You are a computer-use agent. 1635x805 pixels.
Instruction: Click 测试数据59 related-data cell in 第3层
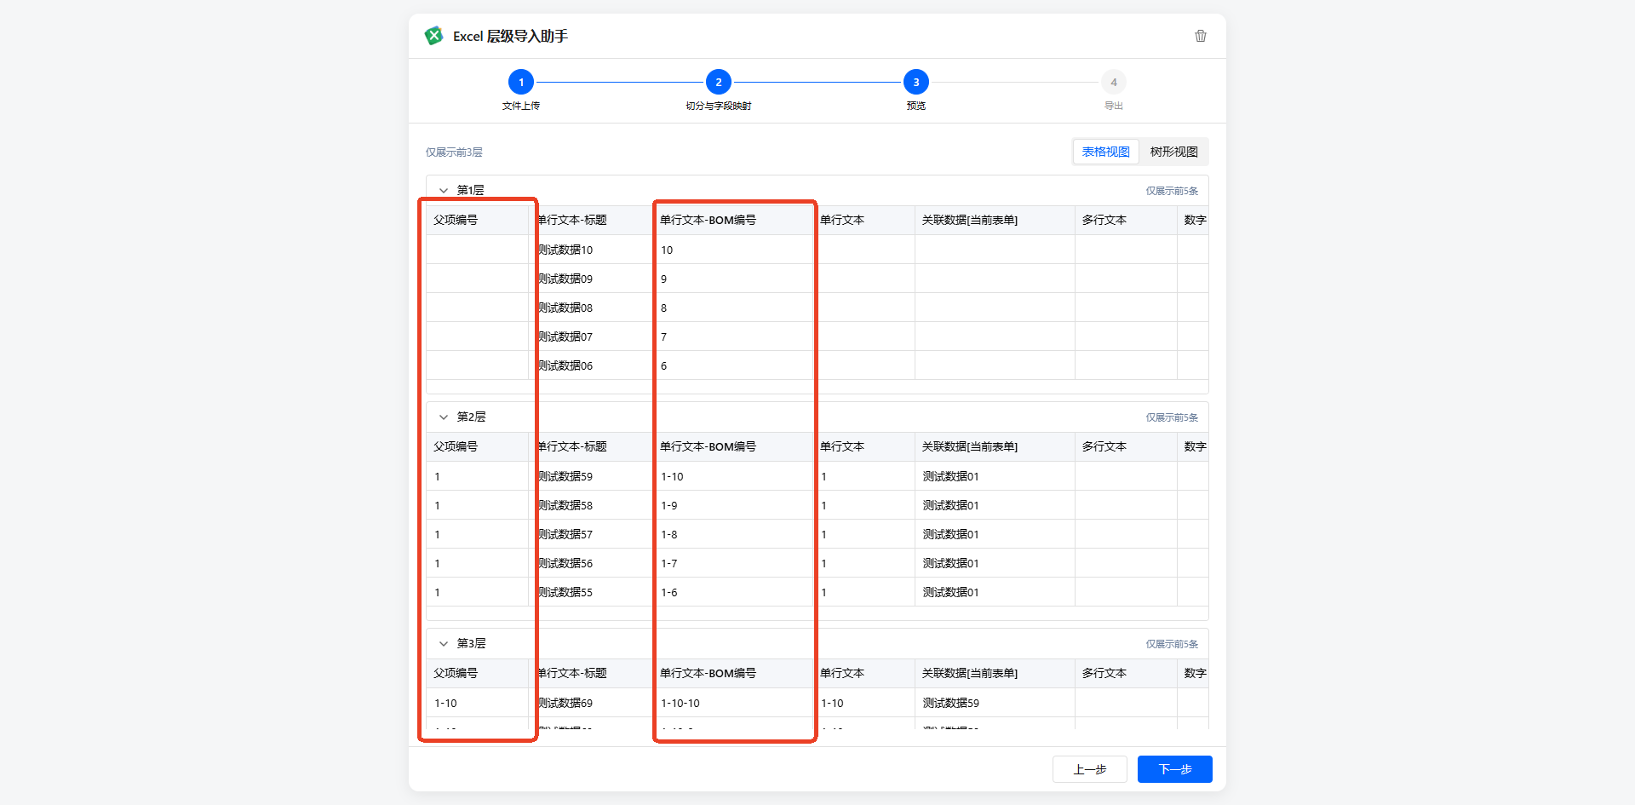coord(995,703)
